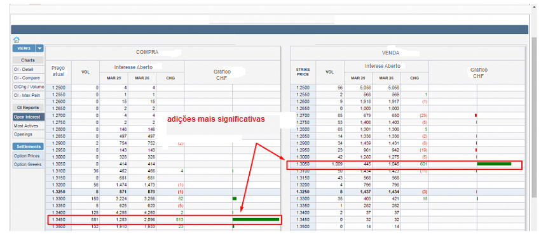Click the red bar in VENDA 1.2700 row
Viewport: 541px width, 239px height.
coord(476,115)
